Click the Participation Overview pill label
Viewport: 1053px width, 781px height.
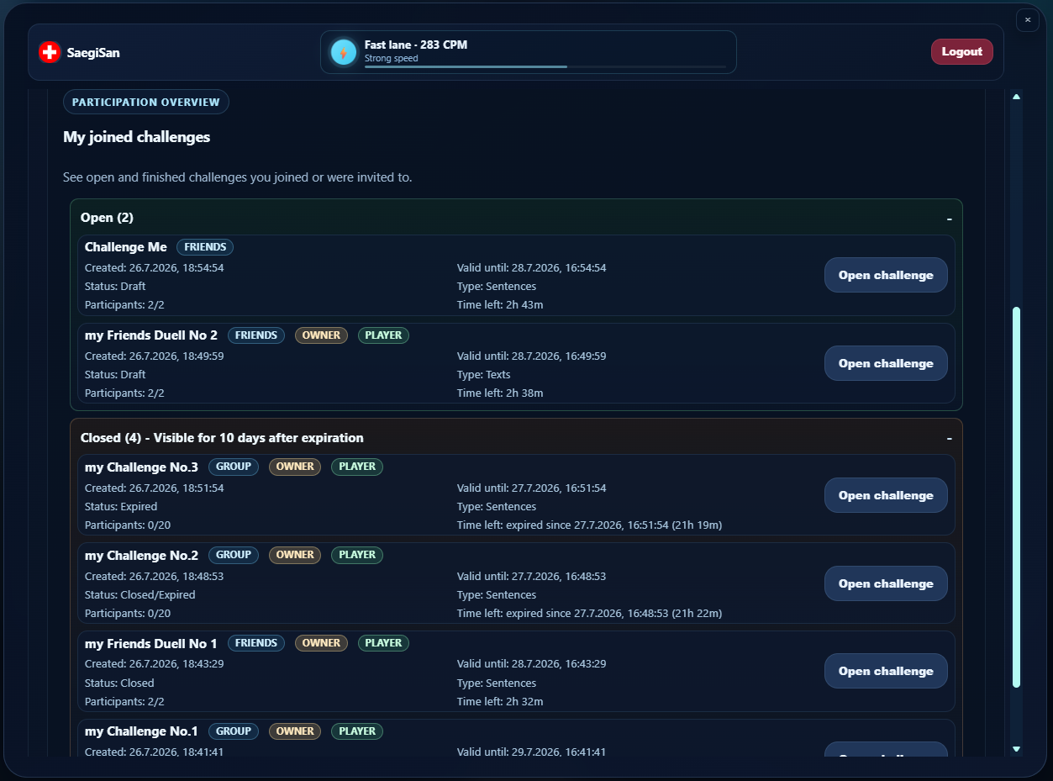tap(146, 102)
